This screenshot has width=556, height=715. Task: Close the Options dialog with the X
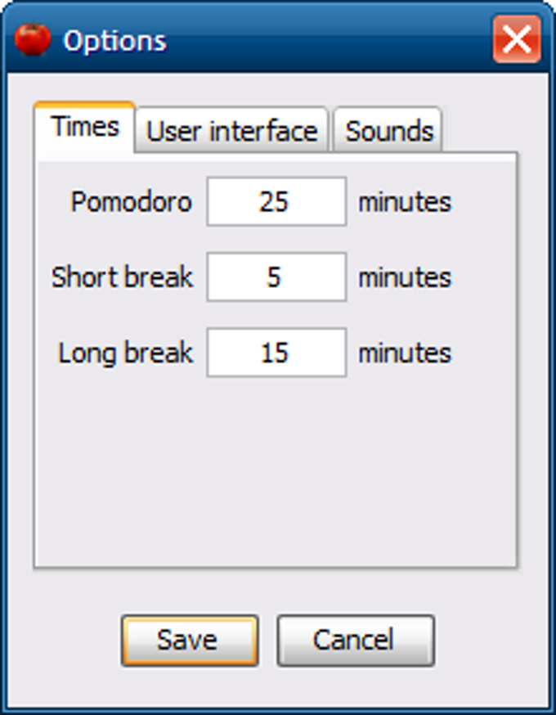click(x=516, y=39)
